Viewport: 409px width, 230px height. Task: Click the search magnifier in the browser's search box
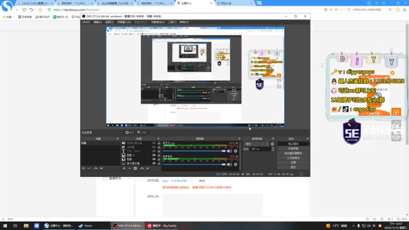390,10
